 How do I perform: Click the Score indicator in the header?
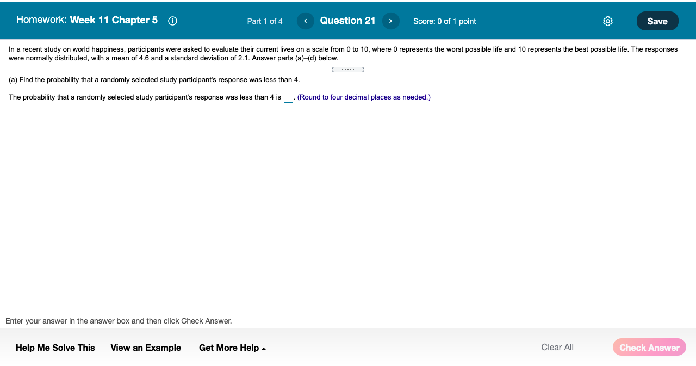[x=445, y=21]
